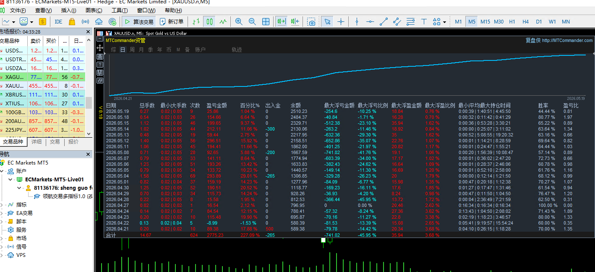
Task: Open the chart type line icon
Action: (x=6, y=21)
